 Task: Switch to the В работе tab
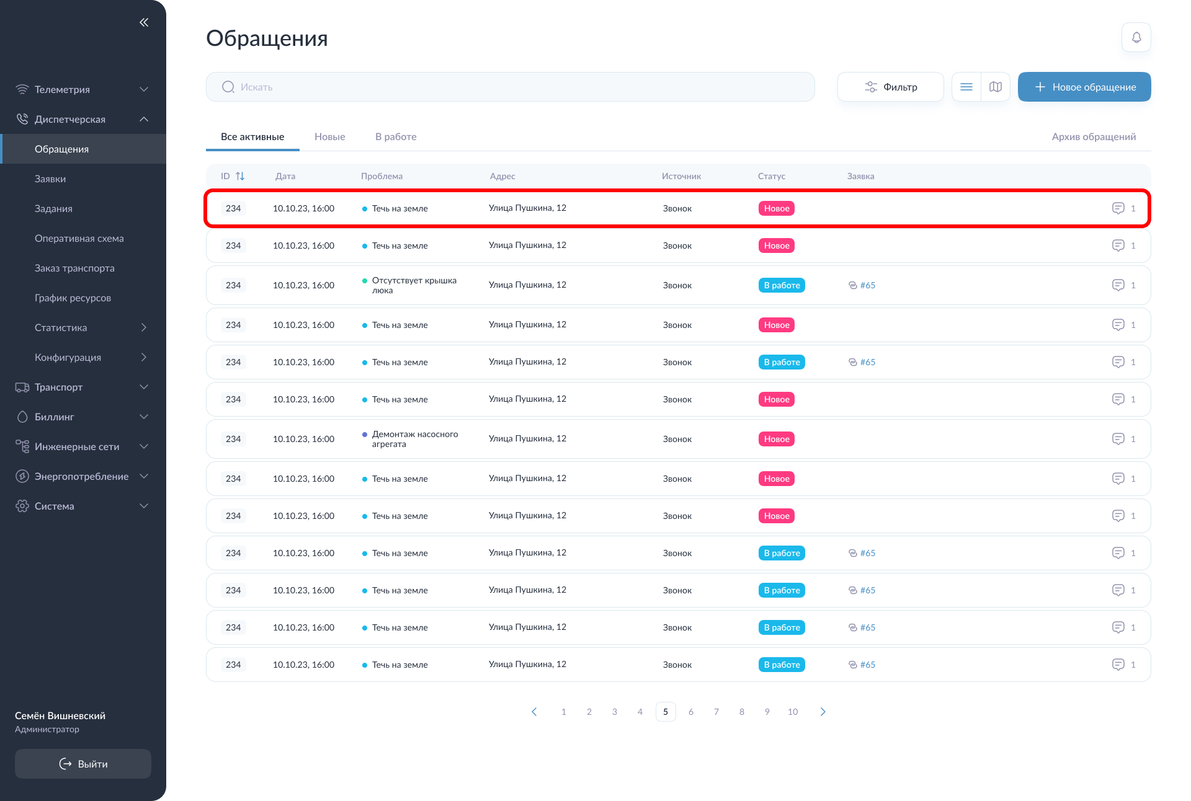pos(395,136)
